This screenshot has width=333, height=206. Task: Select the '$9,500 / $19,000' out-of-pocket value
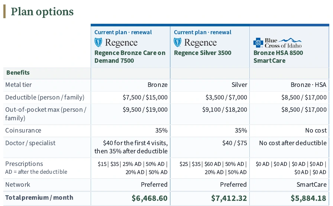pos(145,110)
